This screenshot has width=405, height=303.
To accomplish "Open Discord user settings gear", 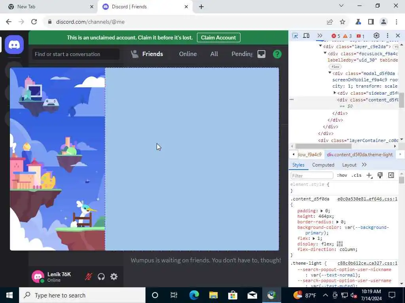I will point(114,277).
